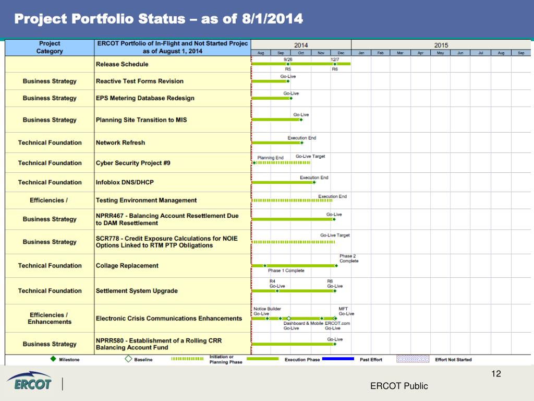Select Testing Environment Management project name
Image resolution: width=534 pixels, height=401 pixels.
coord(146,200)
